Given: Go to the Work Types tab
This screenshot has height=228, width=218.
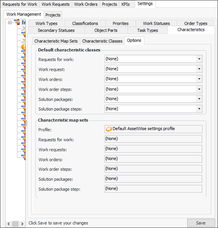Looking at the screenshot, I should click(46, 23).
